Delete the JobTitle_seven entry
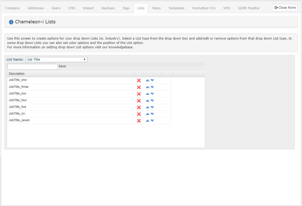The image size is (302, 206). coord(139,121)
